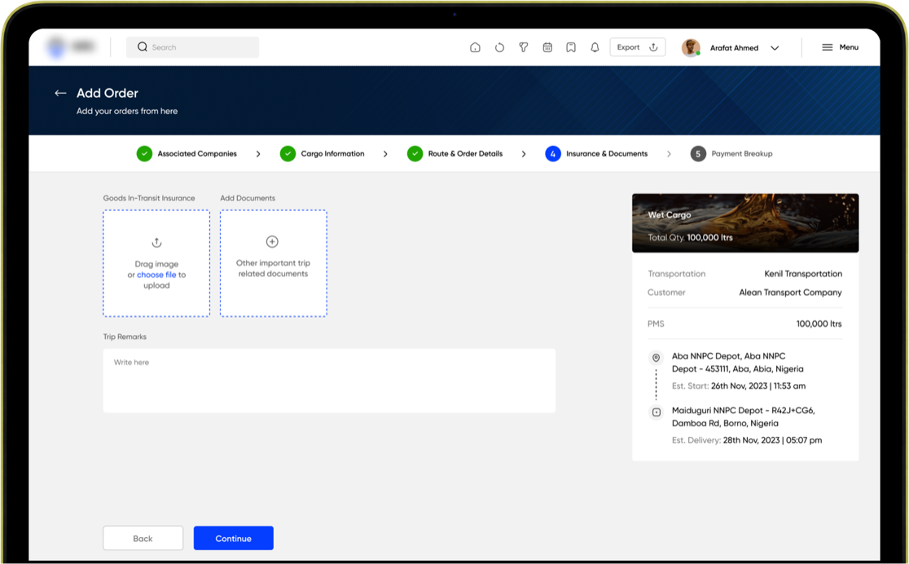The height and width of the screenshot is (564, 909).
Task: Click the Est. Delivery date and time
Action: (772, 440)
